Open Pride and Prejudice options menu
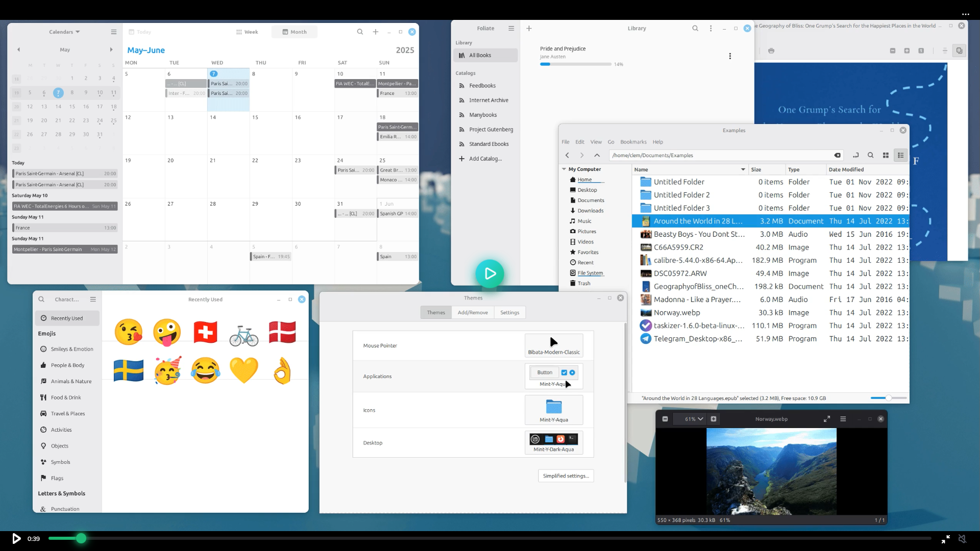This screenshot has height=551, width=980. pyautogui.click(x=730, y=56)
